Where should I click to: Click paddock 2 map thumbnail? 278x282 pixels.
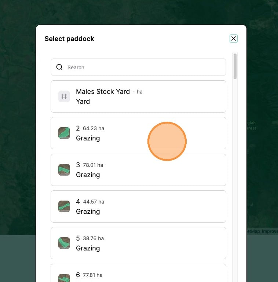(64, 133)
